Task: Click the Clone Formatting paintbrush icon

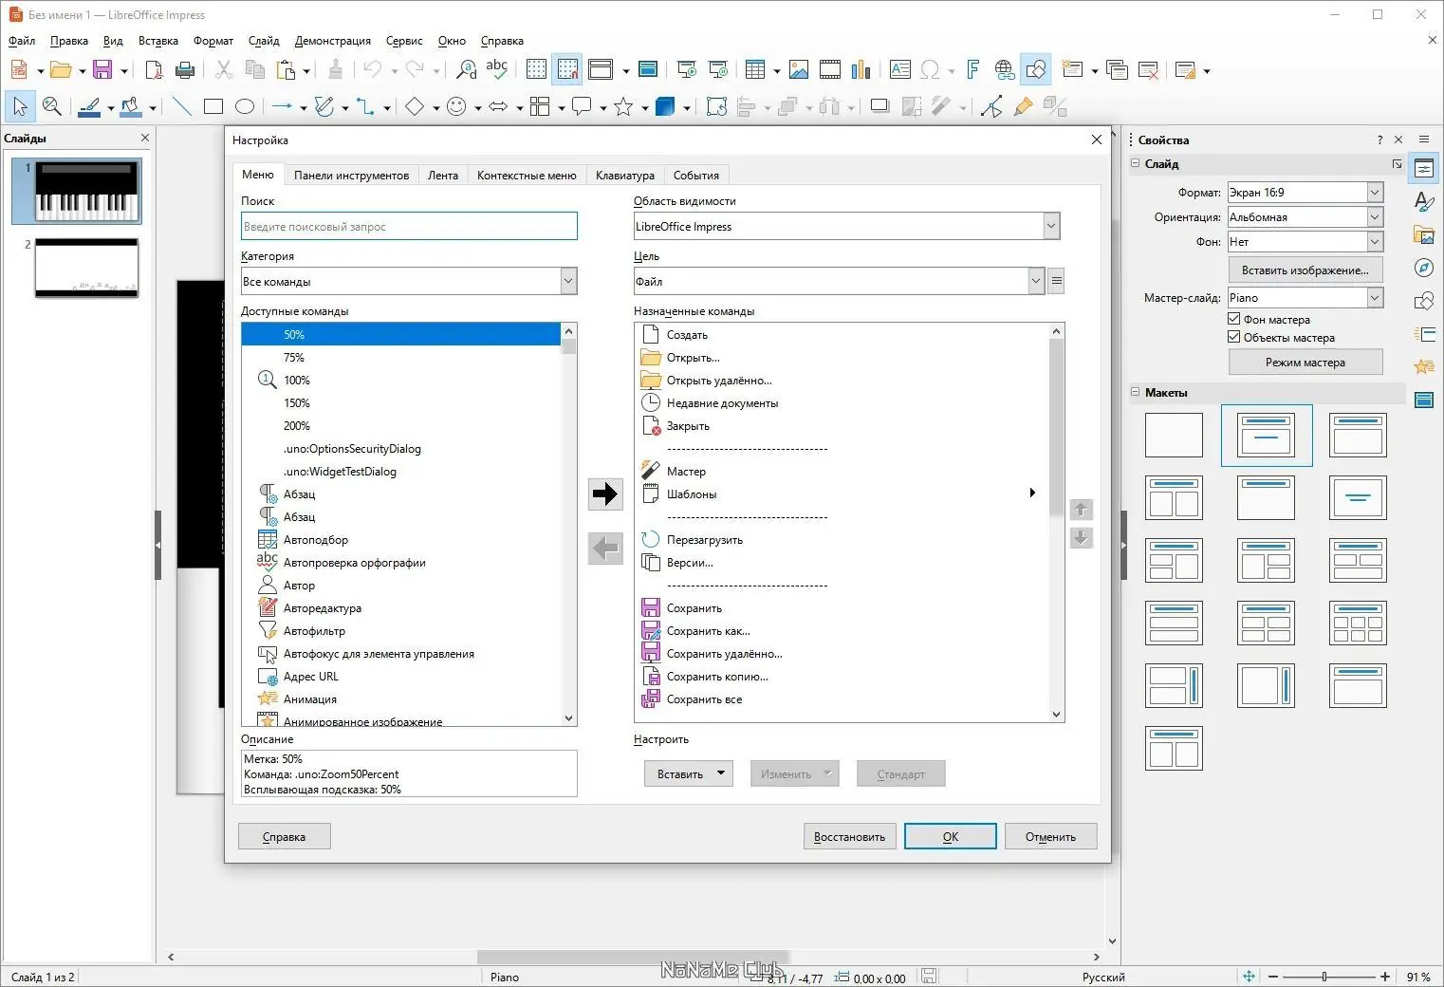Action: coord(335,69)
